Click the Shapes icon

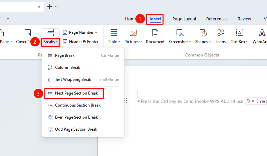tap(203, 32)
